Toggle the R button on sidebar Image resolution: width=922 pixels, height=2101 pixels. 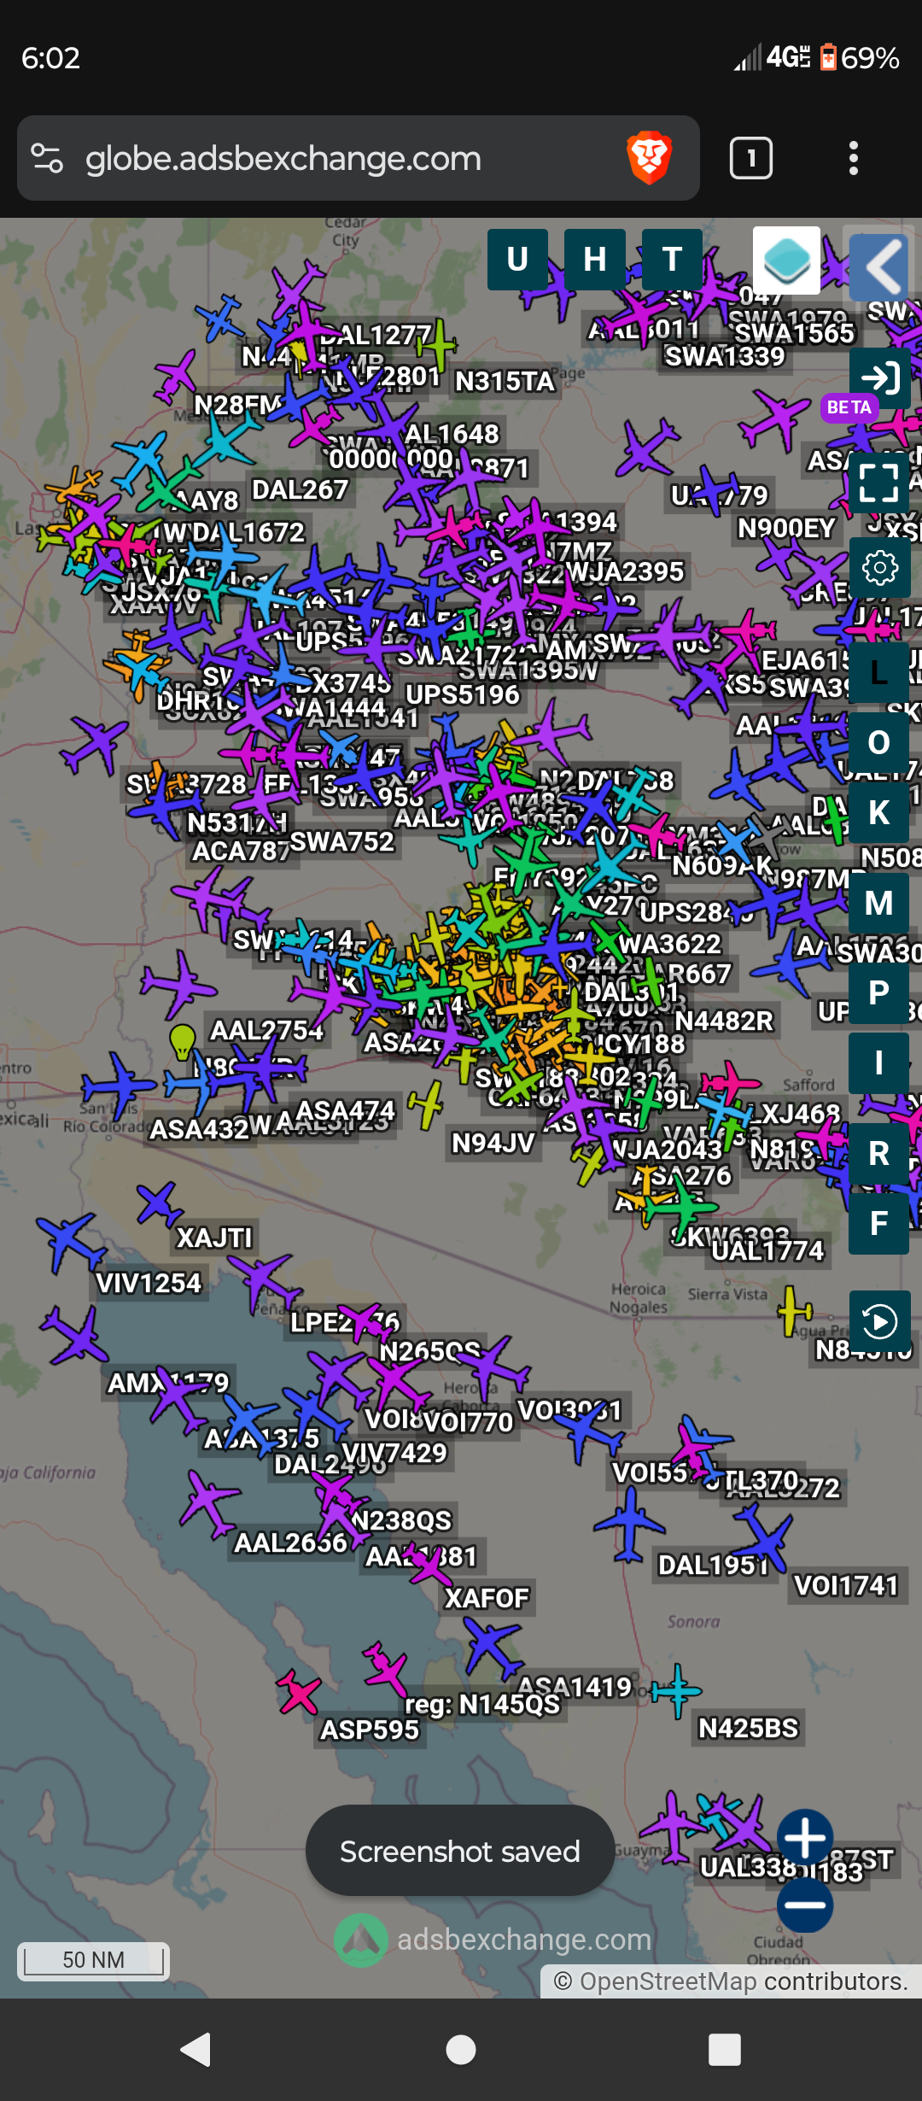coord(879,1154)
